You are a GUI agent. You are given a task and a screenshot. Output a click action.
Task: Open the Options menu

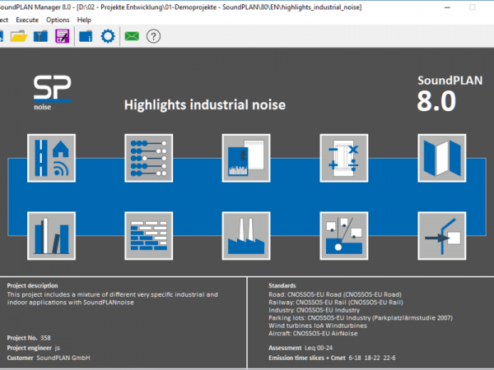pyautogui.click(x=58, y=19)
